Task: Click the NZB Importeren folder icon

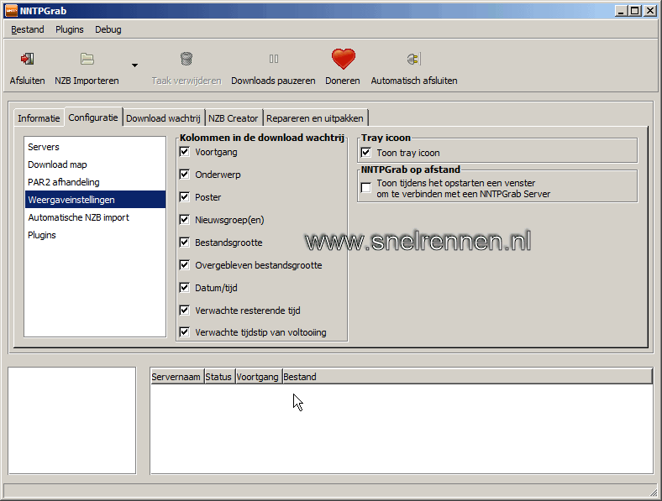Action: [x=87, y=59]
